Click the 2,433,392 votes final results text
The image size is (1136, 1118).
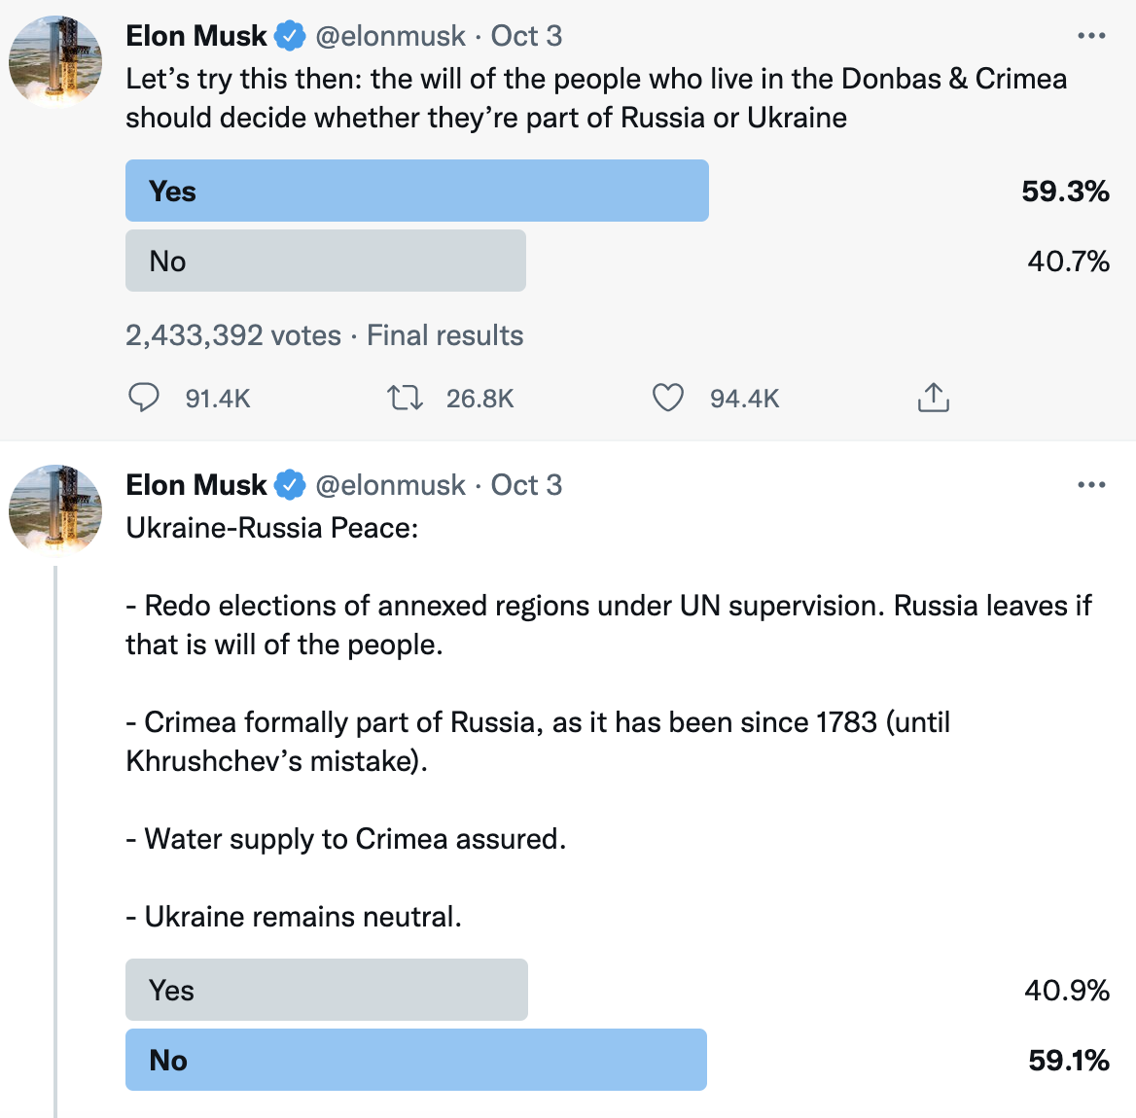pyautogui.click(x=325, y=335)
